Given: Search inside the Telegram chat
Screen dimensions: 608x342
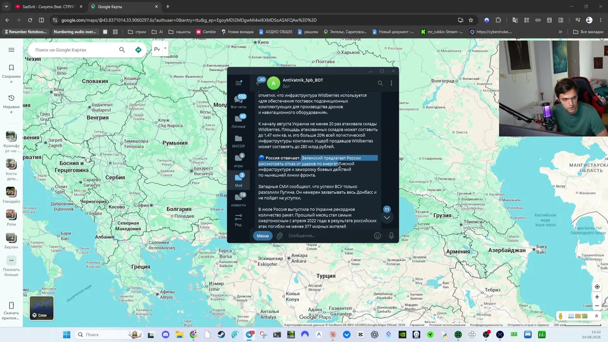Looking at the screenshot, I should pyautogui.click(x=380, y=83).
